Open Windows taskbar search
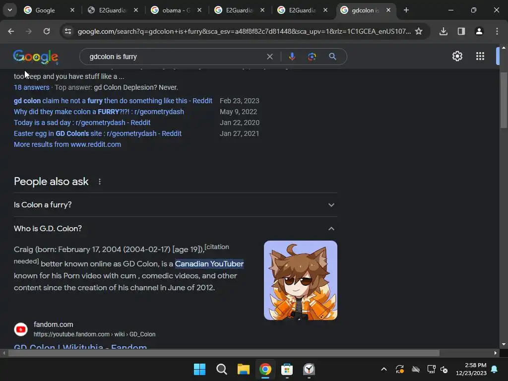 coord(222,369)
